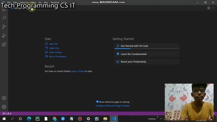Open Windows Start menu

pos(4,119)
